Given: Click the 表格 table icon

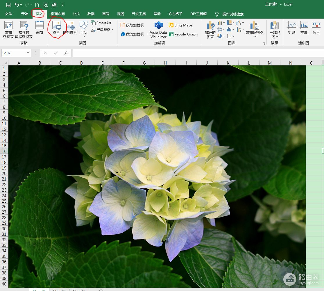Looking at the screenshot, I should point(40,28).
